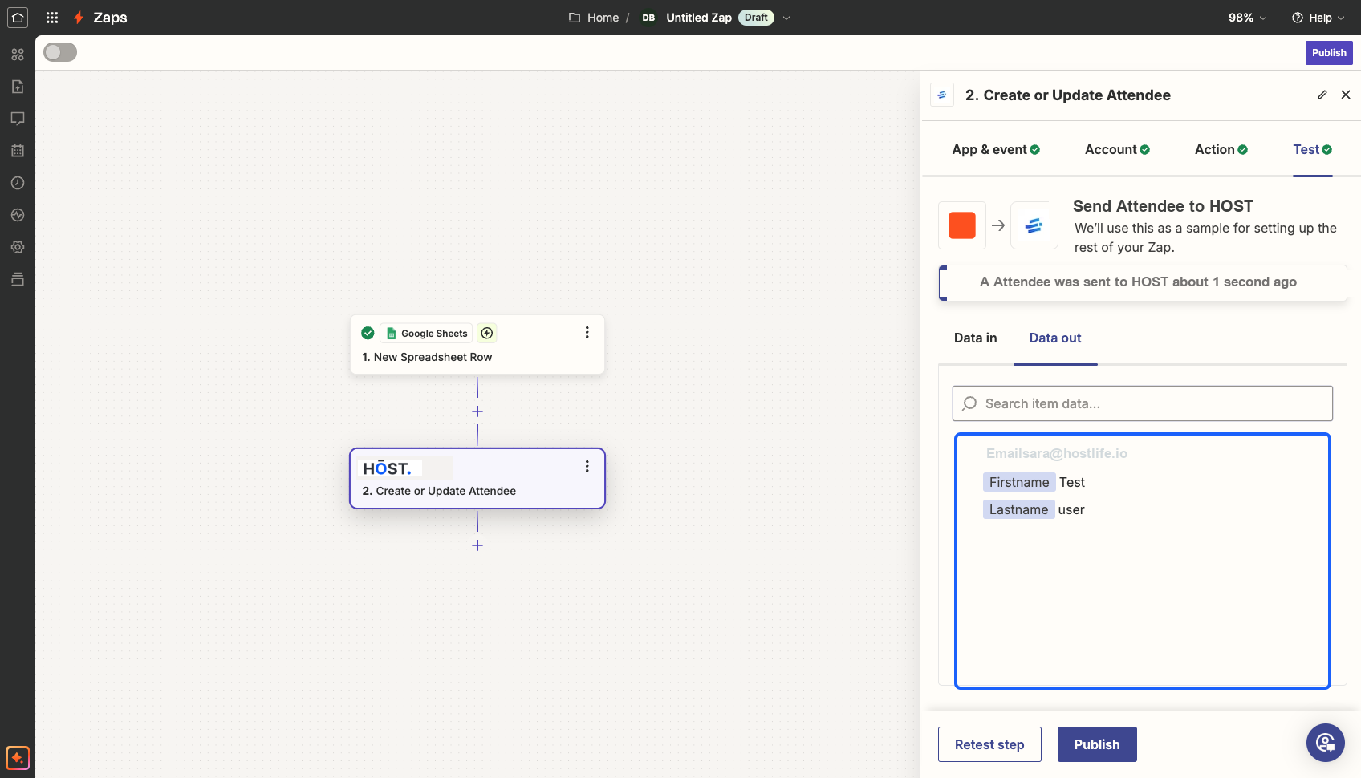Open the versions stack icon in sidebar

(18, 279)
